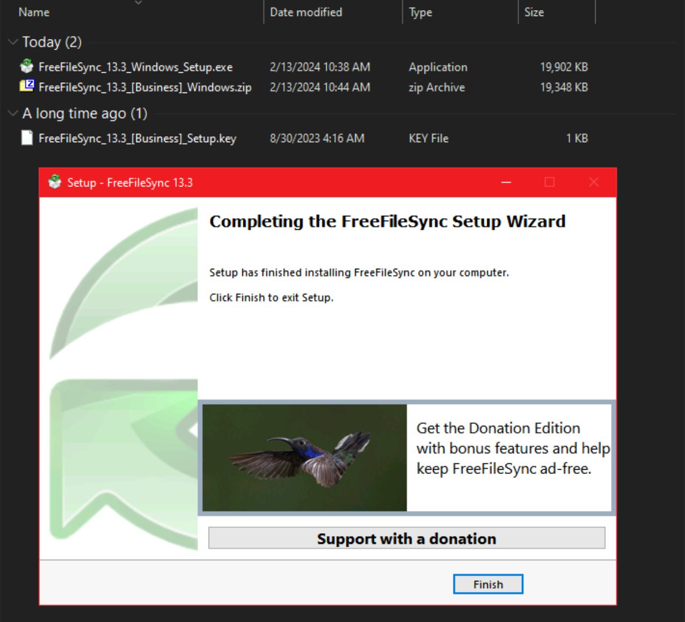The width and height of the screenshot is (685, 622).
Task: Minimize the FreeFileSync Setup window
Action: (x=506, y=182)
